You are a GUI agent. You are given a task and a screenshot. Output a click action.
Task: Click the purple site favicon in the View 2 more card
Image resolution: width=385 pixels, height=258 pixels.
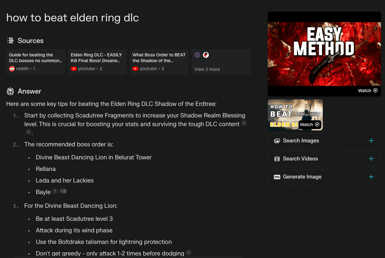point(197,55)
